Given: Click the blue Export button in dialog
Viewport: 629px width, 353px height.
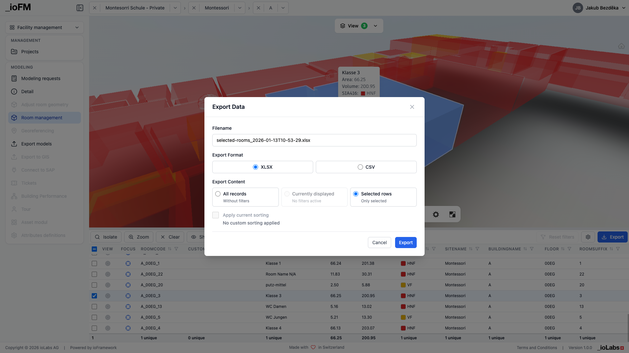Looking at the screenshot, I should click(406, 243).
